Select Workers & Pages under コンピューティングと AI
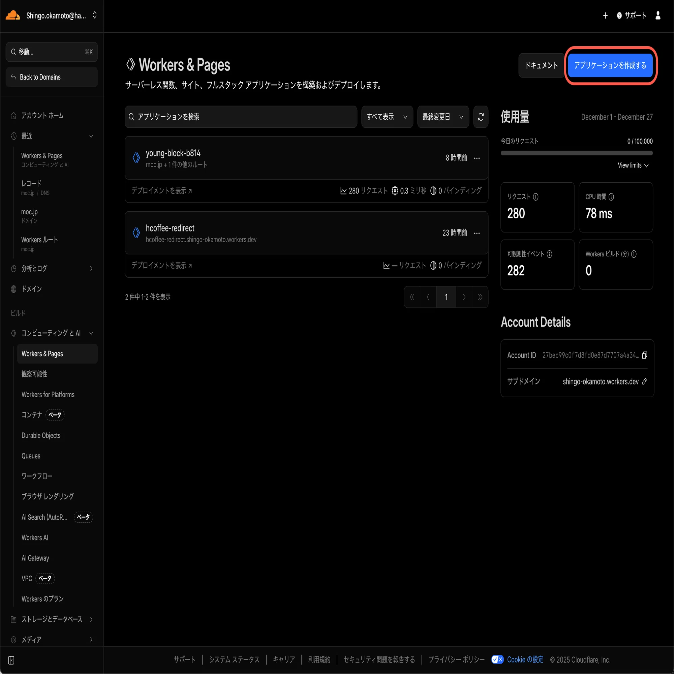674x674 pixels. coord(57,354)
